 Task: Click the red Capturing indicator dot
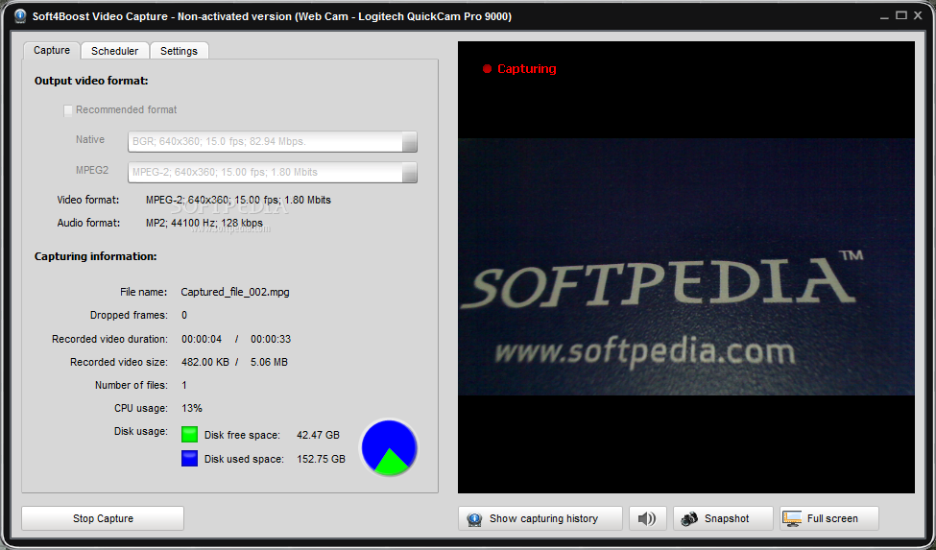tap(487, 68)
